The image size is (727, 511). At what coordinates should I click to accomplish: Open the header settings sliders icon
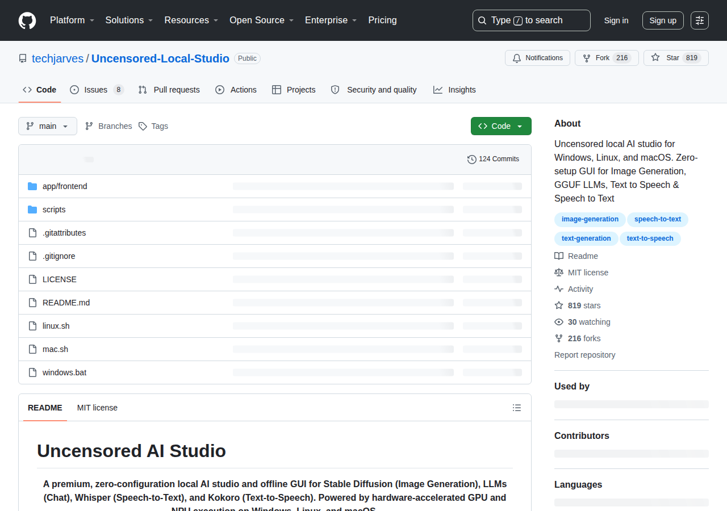click(700, 20)
